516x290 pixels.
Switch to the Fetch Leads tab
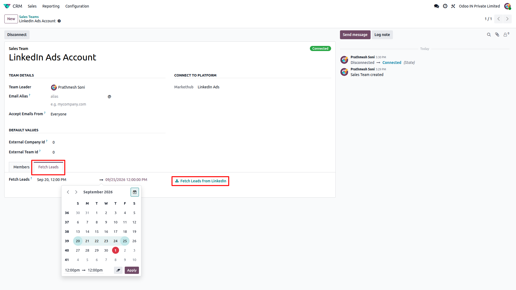48,167
